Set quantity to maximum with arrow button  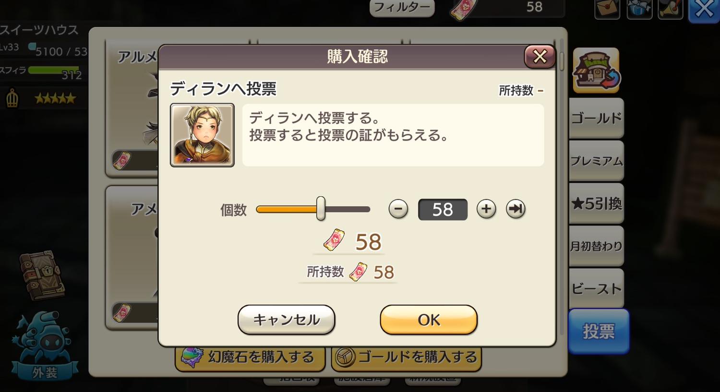coord(516,209)
